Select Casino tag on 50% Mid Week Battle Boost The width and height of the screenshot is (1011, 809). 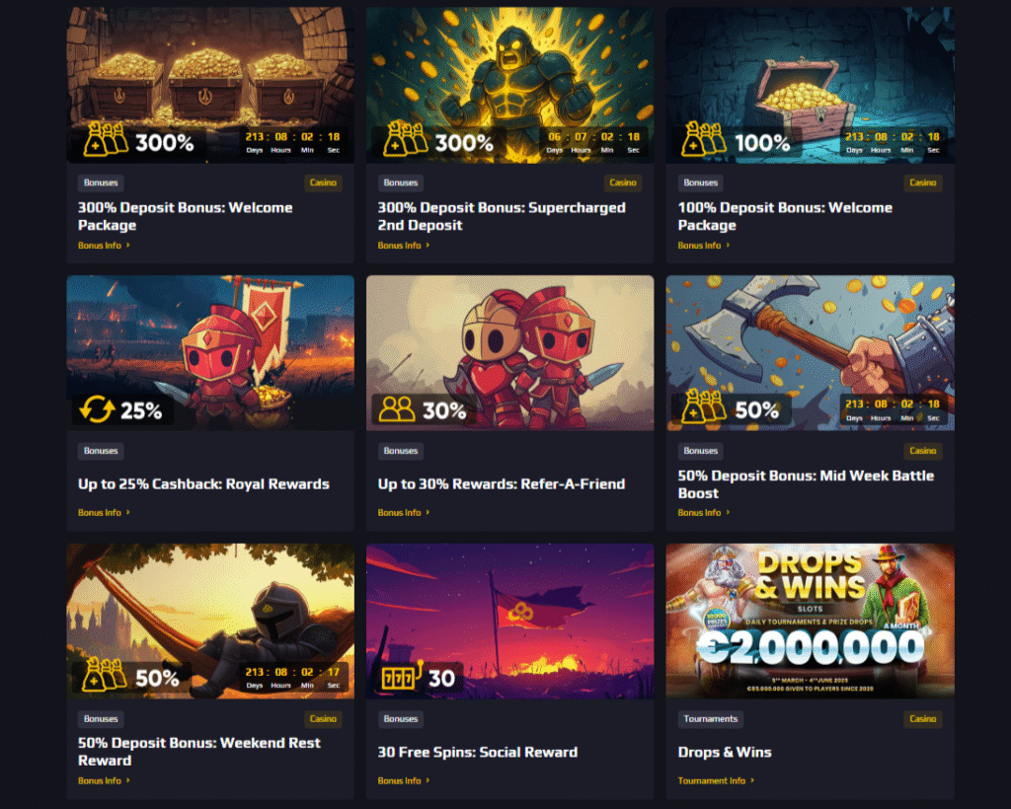[923, 451]
